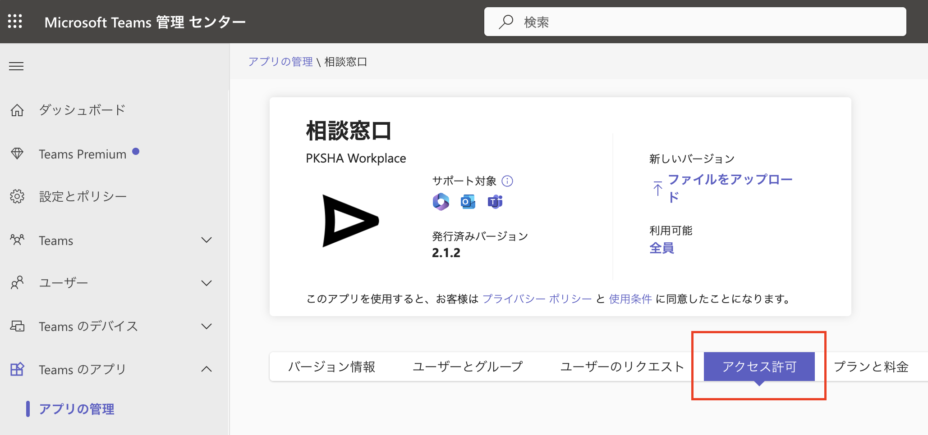Open the 使用条件 terms link
The height and width of the screenshot is (435, 928).
[x=630, y=299]
